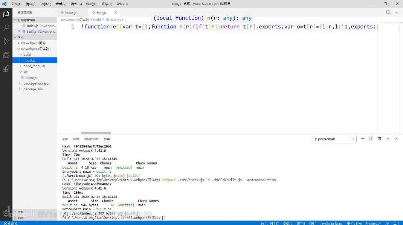Change CRLF line ending setting
The image size is (403, 225).
click(312, 223)
